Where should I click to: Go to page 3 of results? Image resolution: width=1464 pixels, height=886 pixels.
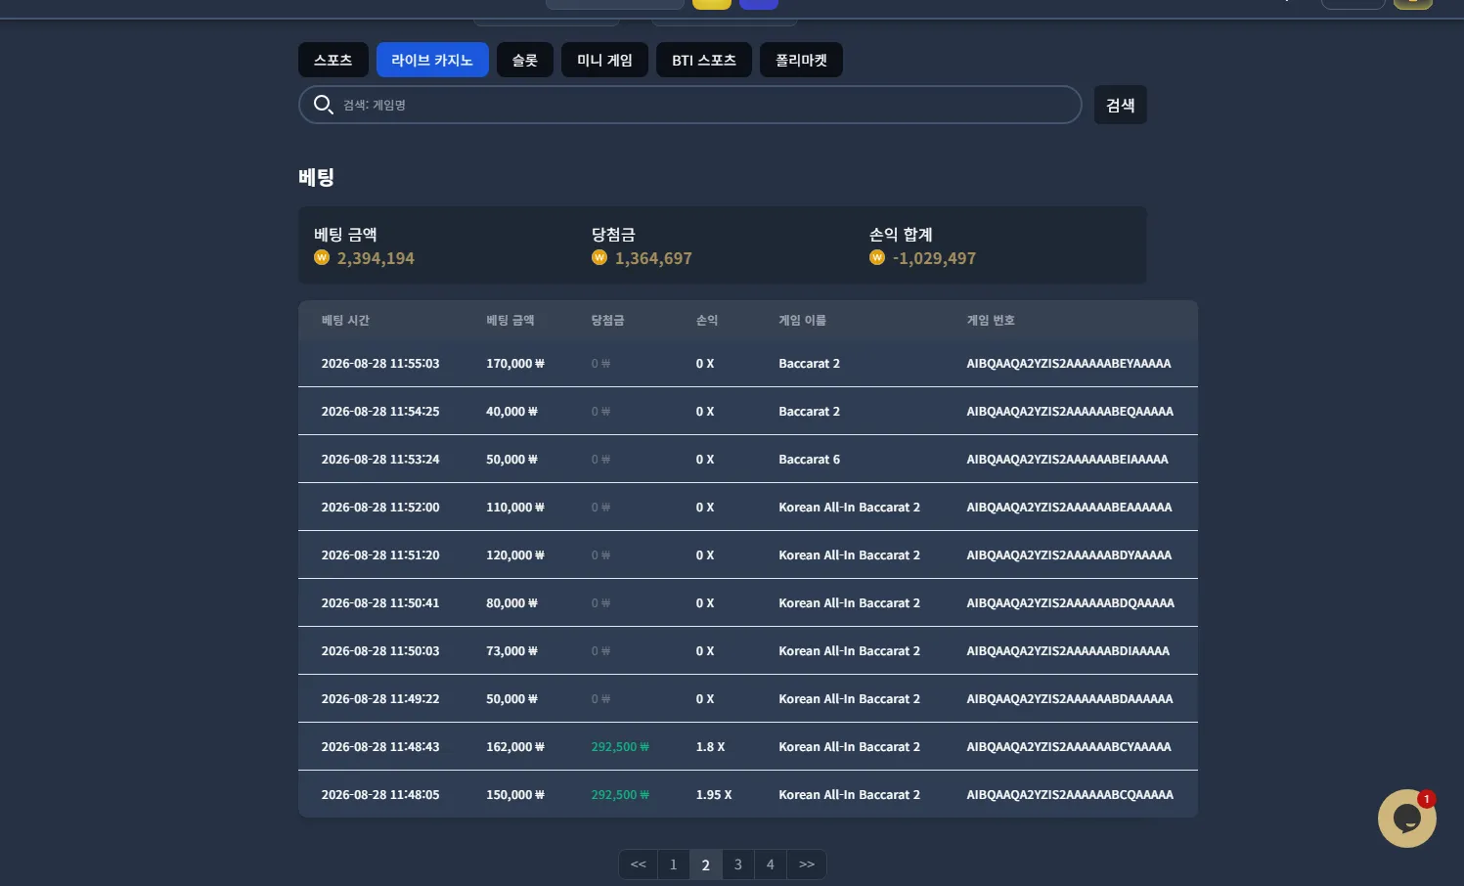coord(738,864)
